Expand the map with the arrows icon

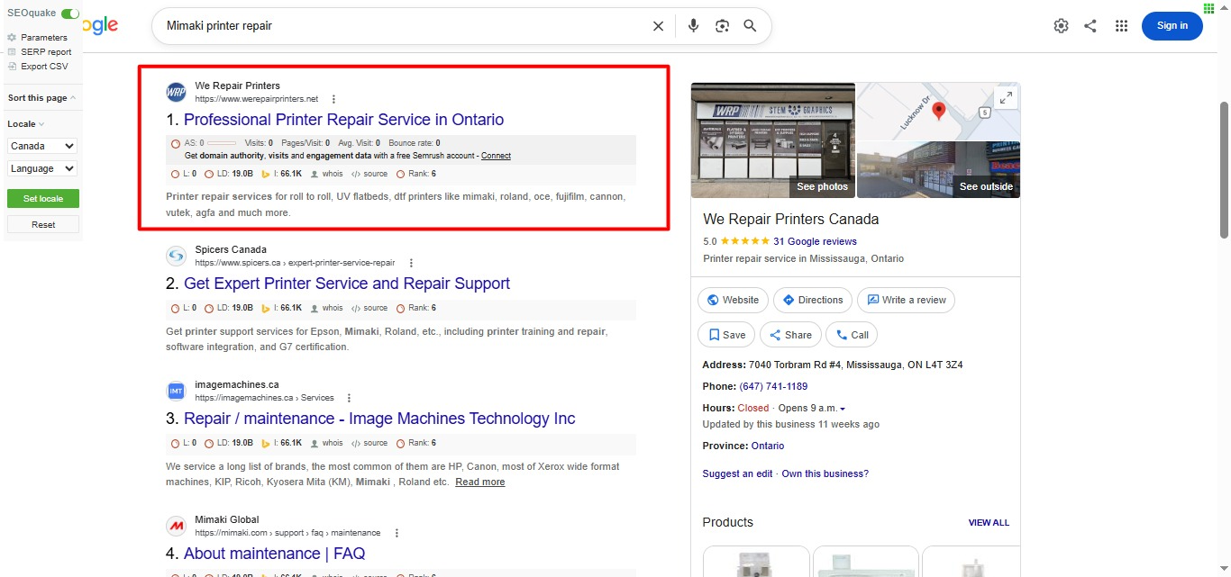coord(1006,97)
